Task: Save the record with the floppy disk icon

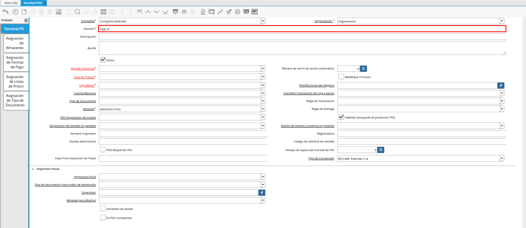Action: (58, 12)
